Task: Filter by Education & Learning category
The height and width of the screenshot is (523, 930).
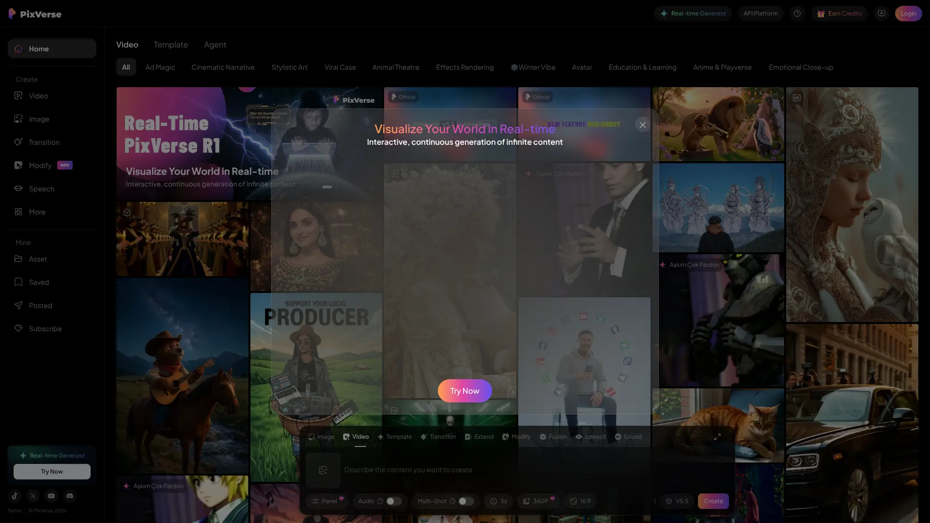Action: (x=642, y=67)
